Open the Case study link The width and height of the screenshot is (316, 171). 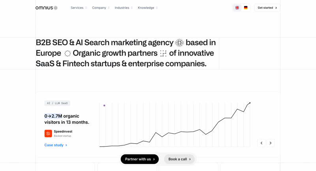[56, 145]
